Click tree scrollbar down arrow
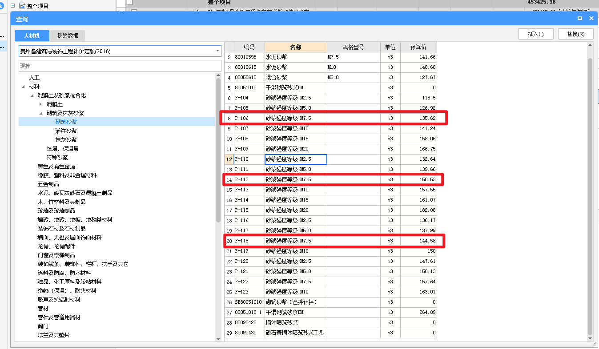This screenshot has height=349, width=599. coord(218,339)
